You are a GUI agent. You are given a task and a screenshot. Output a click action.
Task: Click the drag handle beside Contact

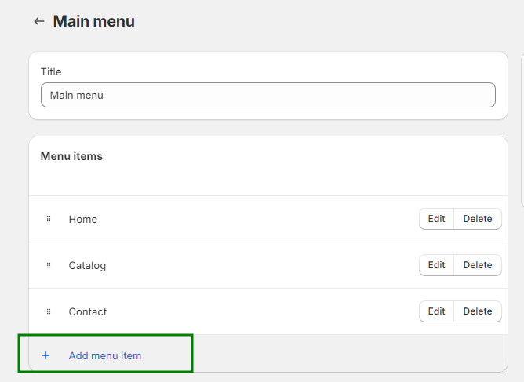(x=49, y=311)
